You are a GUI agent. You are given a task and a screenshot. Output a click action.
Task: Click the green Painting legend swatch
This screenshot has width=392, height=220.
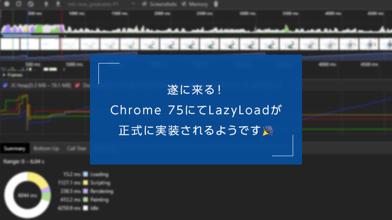(86, 200)
